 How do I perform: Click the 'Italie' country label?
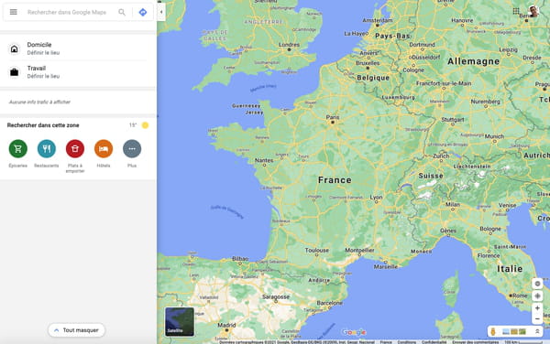510,269
